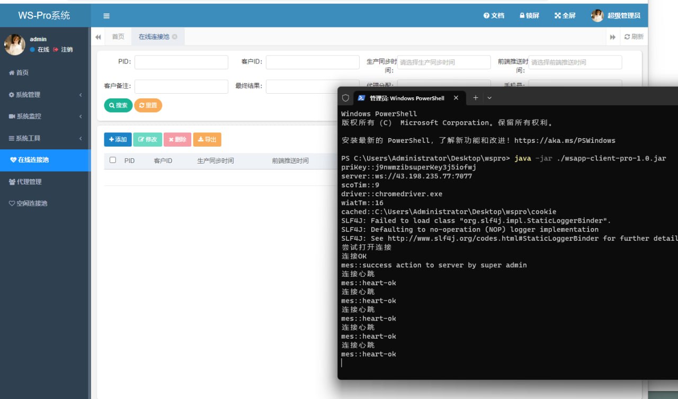Open the 文档 help documentation

click(494, 15)
